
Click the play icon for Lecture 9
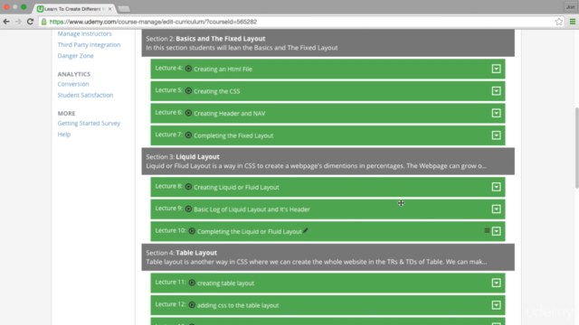[x=188, y=209]
